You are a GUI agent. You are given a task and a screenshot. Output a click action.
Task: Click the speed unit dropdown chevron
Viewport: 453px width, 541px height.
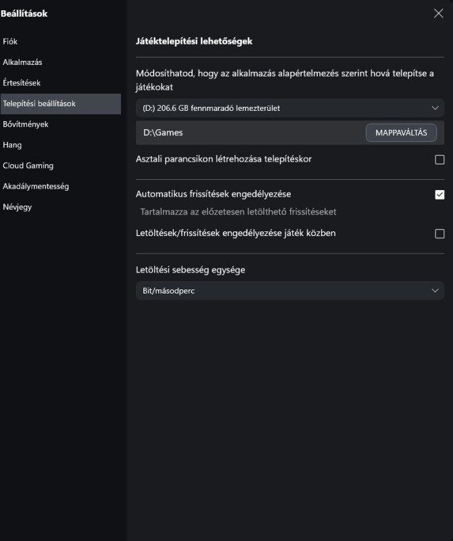point(435,291)
